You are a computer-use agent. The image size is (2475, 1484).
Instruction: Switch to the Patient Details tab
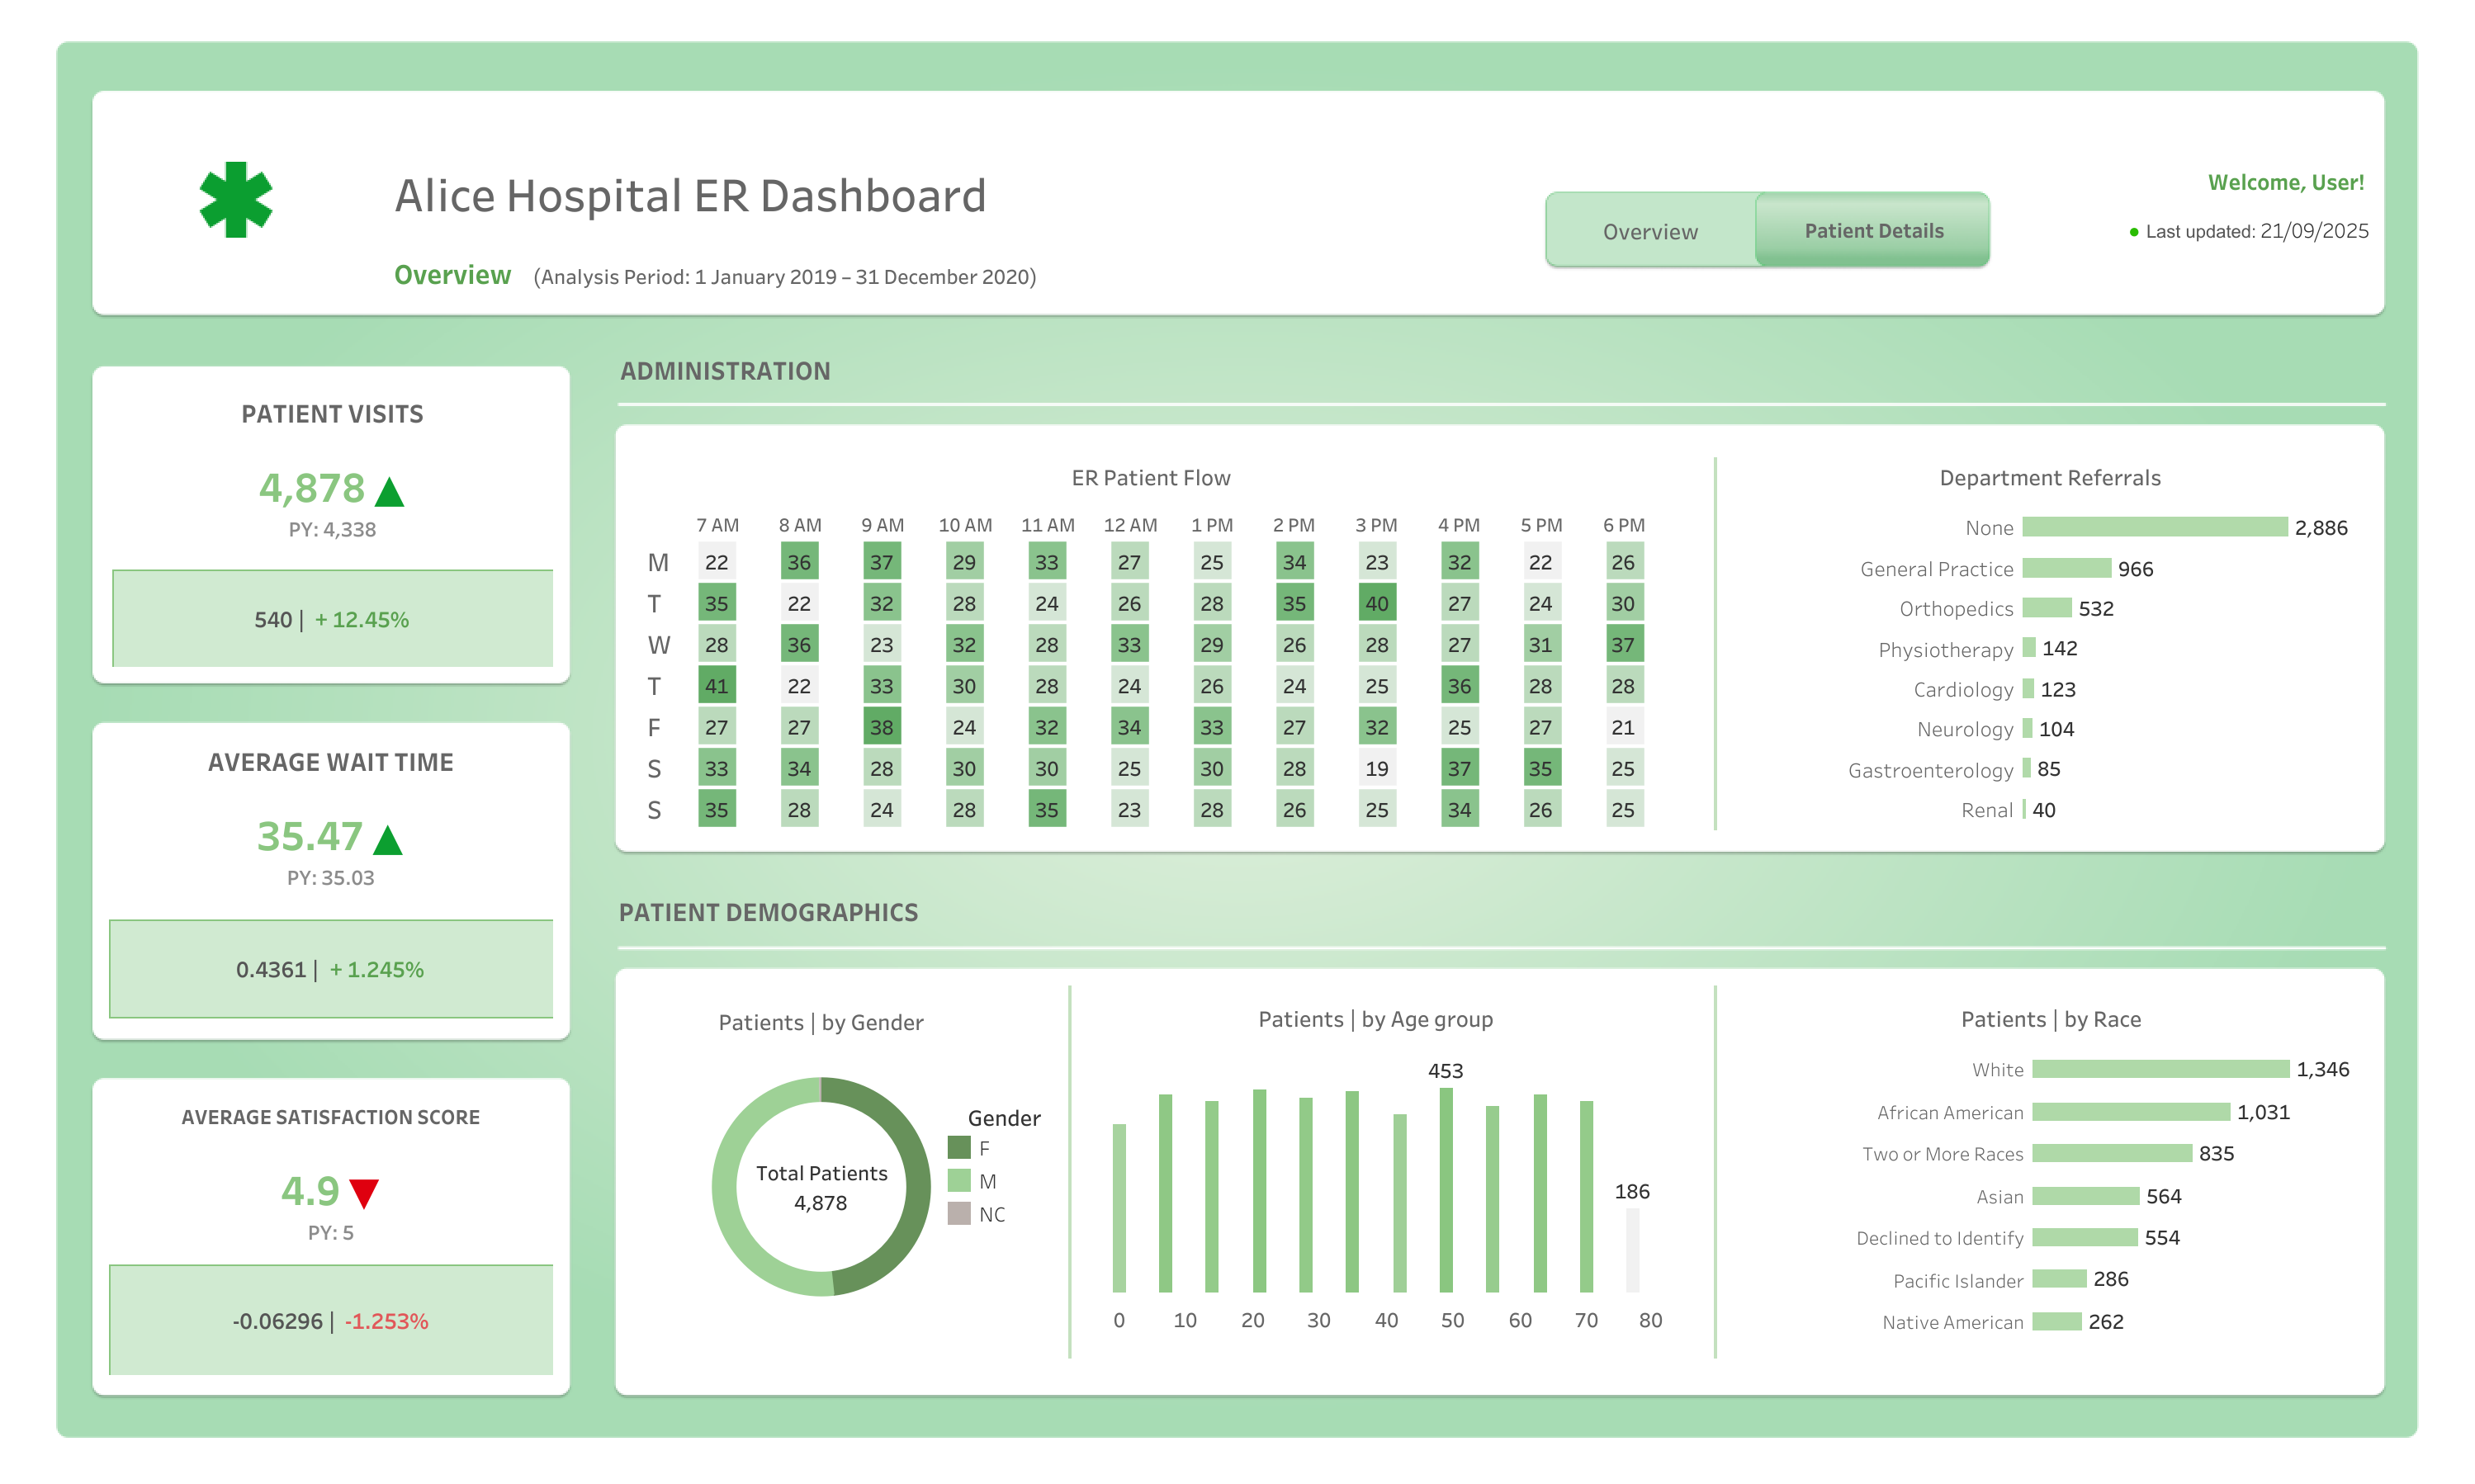[x=1873, y=229]
